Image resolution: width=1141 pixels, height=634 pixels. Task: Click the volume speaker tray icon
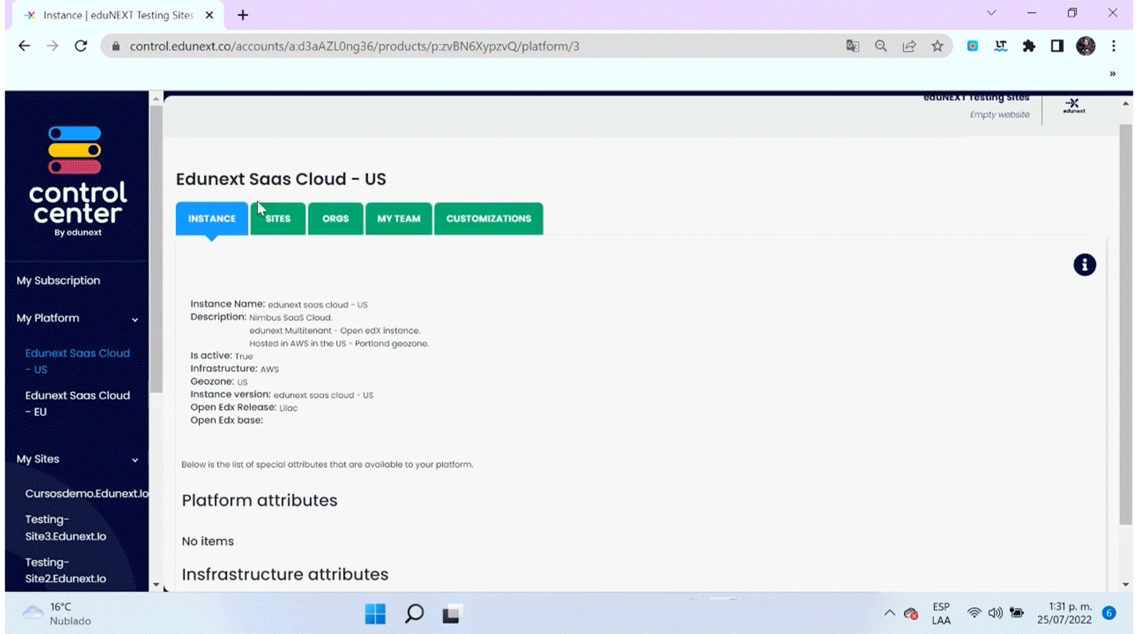995,613
